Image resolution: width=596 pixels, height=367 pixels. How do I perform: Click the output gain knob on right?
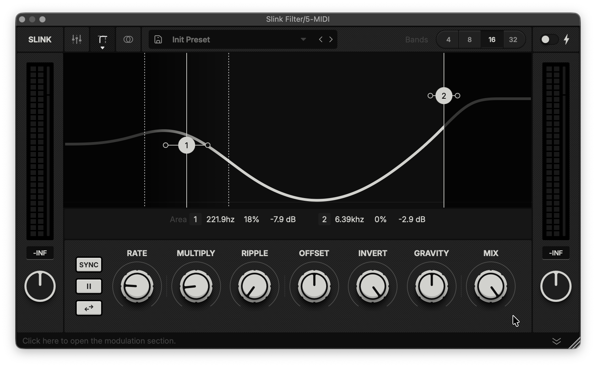556,286
